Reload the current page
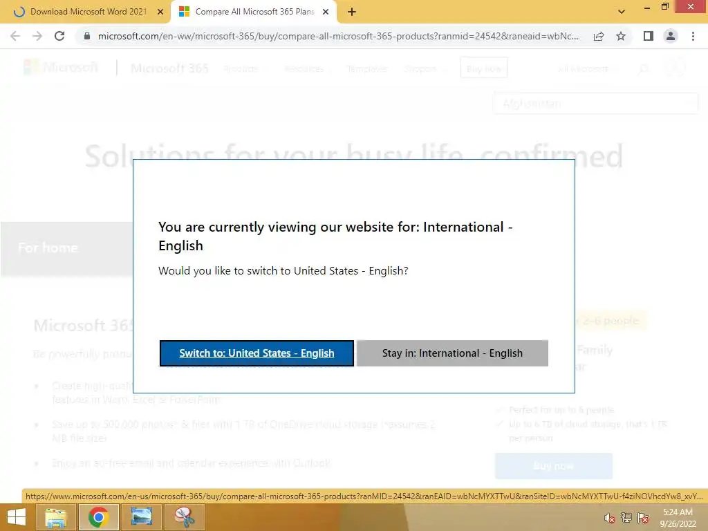The height and width of the screenshot is (531, 708). [59, 36]
